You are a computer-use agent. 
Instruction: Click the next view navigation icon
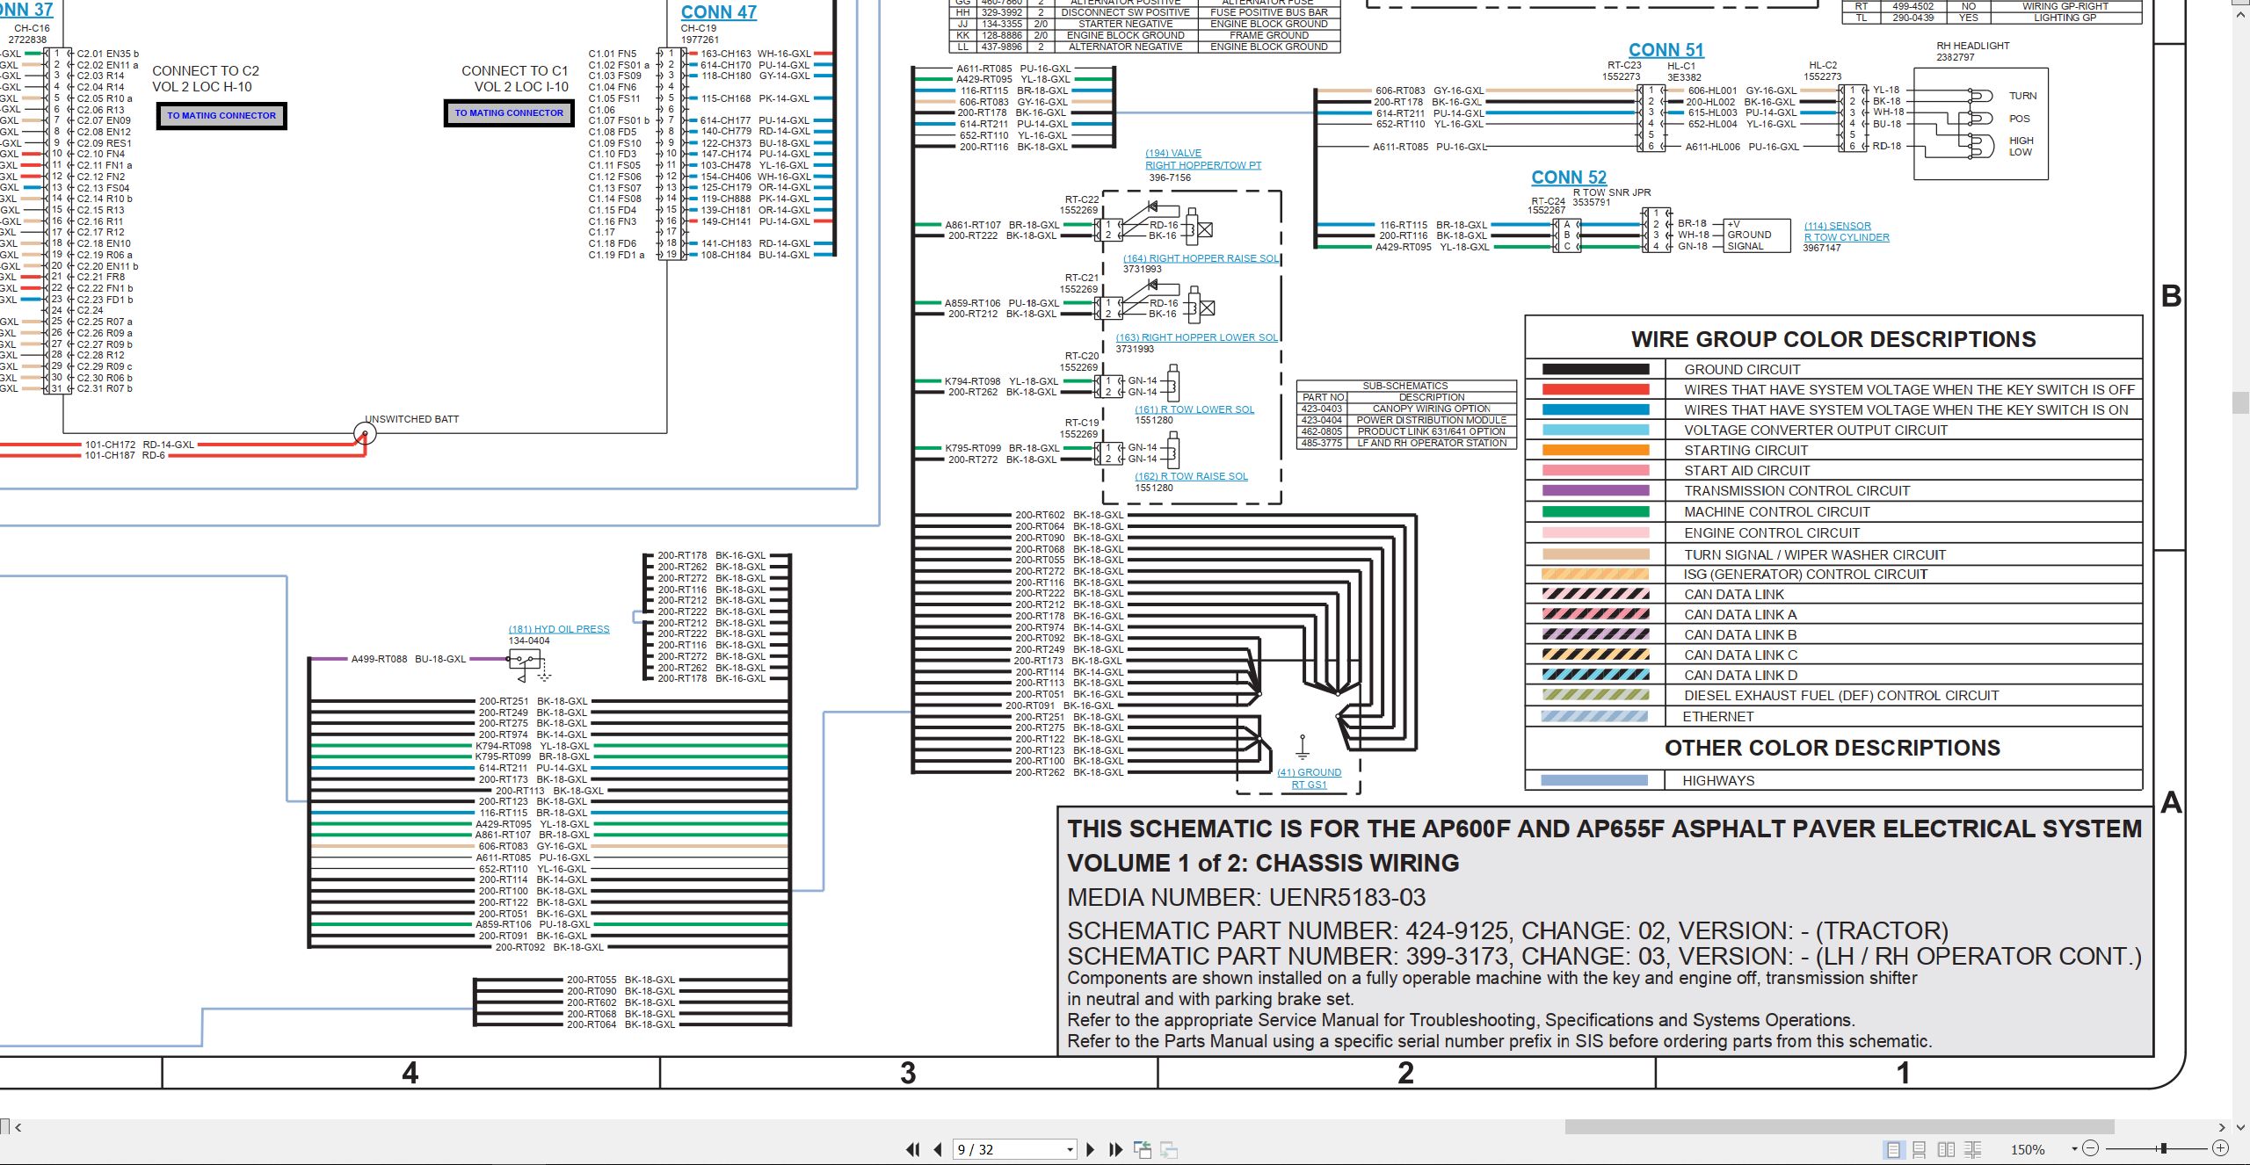[x=1169, y=1149]
